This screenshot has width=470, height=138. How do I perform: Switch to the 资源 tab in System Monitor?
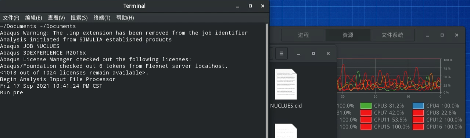click(x=348, y=35)
